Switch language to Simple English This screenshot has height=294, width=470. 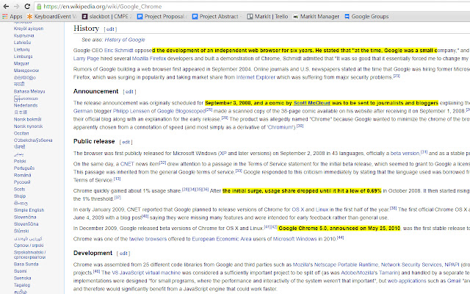[x=29, y=210]
